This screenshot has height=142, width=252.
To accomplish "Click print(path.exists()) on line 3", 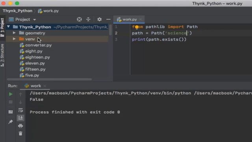I will click(x=159, y=39).
